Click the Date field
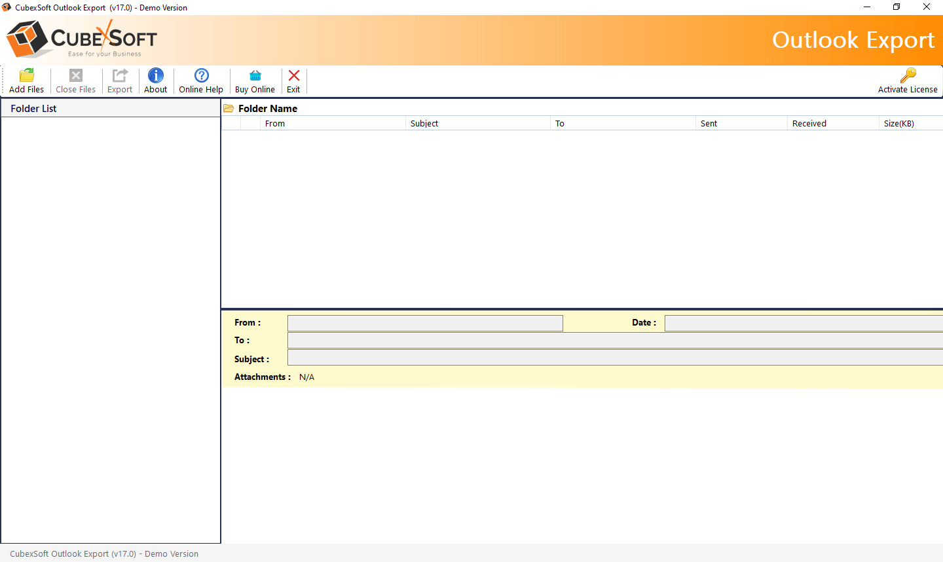Image resolution: width=943 pixels, height=562 pixels. point(802,322)
